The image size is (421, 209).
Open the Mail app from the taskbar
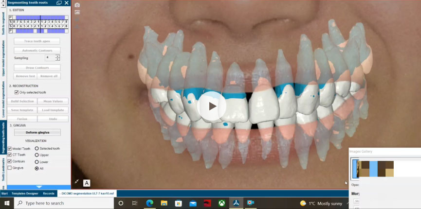click(193, 203)
